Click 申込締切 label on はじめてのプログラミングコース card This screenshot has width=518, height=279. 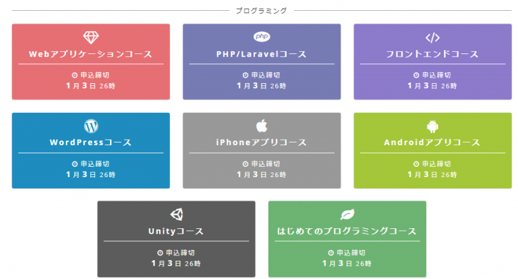coord(351,253)
